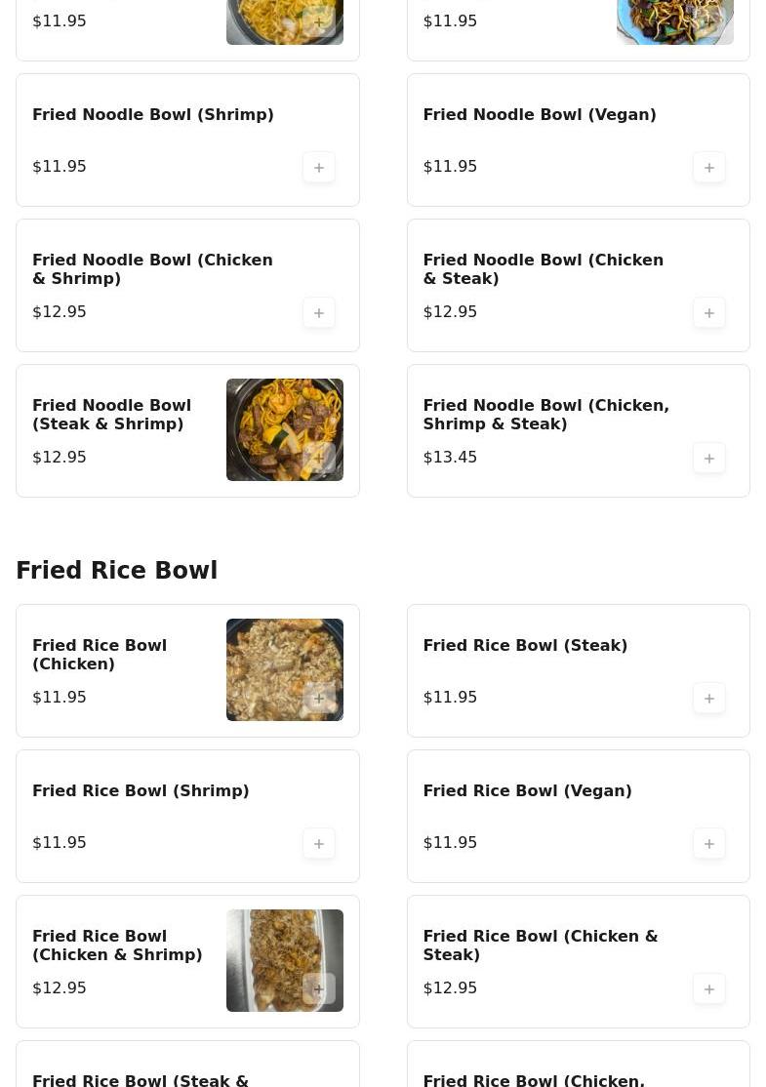Click the Fried Rice Bowl section heading

point(117,571)
